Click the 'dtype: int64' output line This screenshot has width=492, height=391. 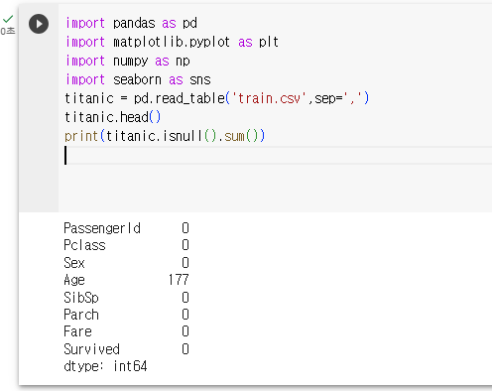point(105,366)
